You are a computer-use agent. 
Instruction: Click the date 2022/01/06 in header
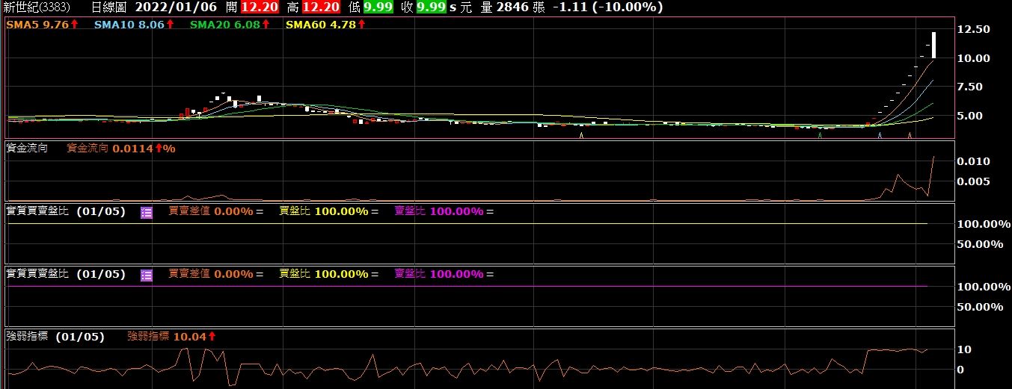point(175,7)
